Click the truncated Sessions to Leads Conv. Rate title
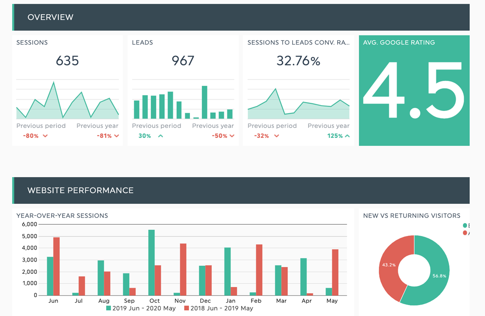The image size is (485, 316). tap(298, 43)
